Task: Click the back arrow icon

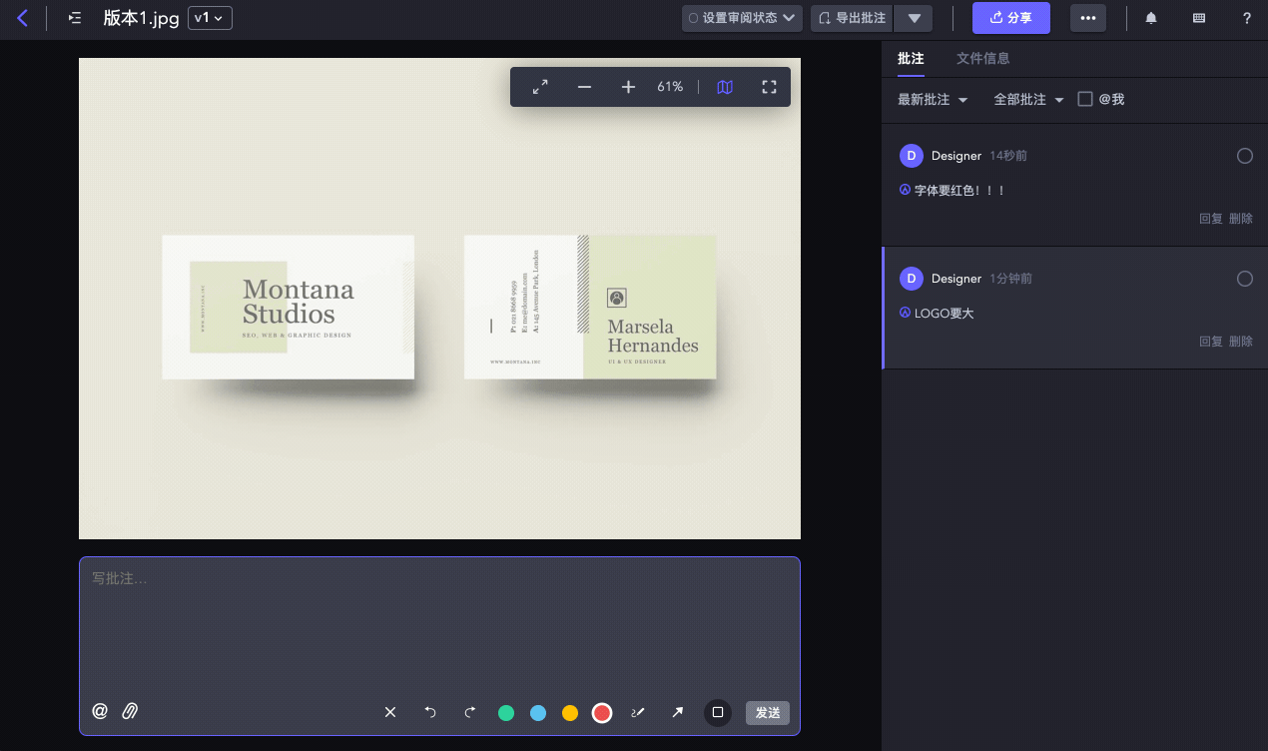Action: [22, 18]
